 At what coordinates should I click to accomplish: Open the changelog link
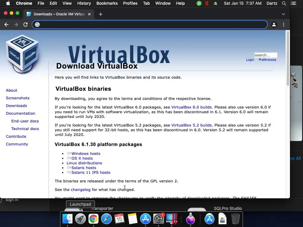80,189
